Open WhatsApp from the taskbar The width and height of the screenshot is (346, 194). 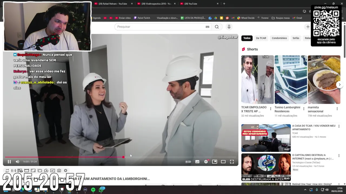click(x=102, y=189)
